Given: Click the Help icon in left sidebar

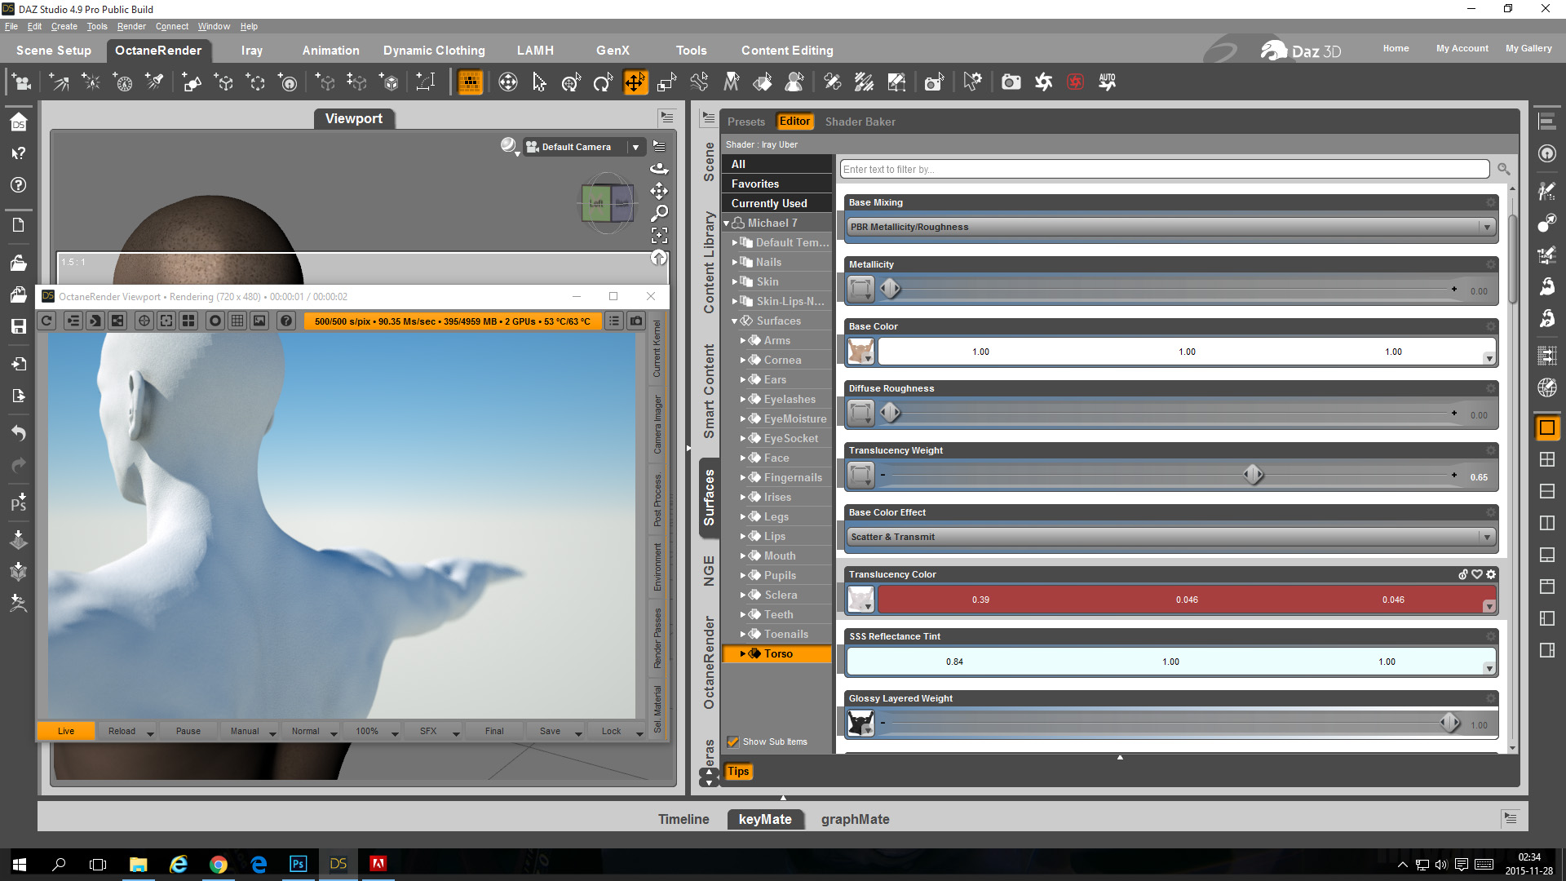Looking at the screenshot, I should pyautogui.click(x=19, y=185).
